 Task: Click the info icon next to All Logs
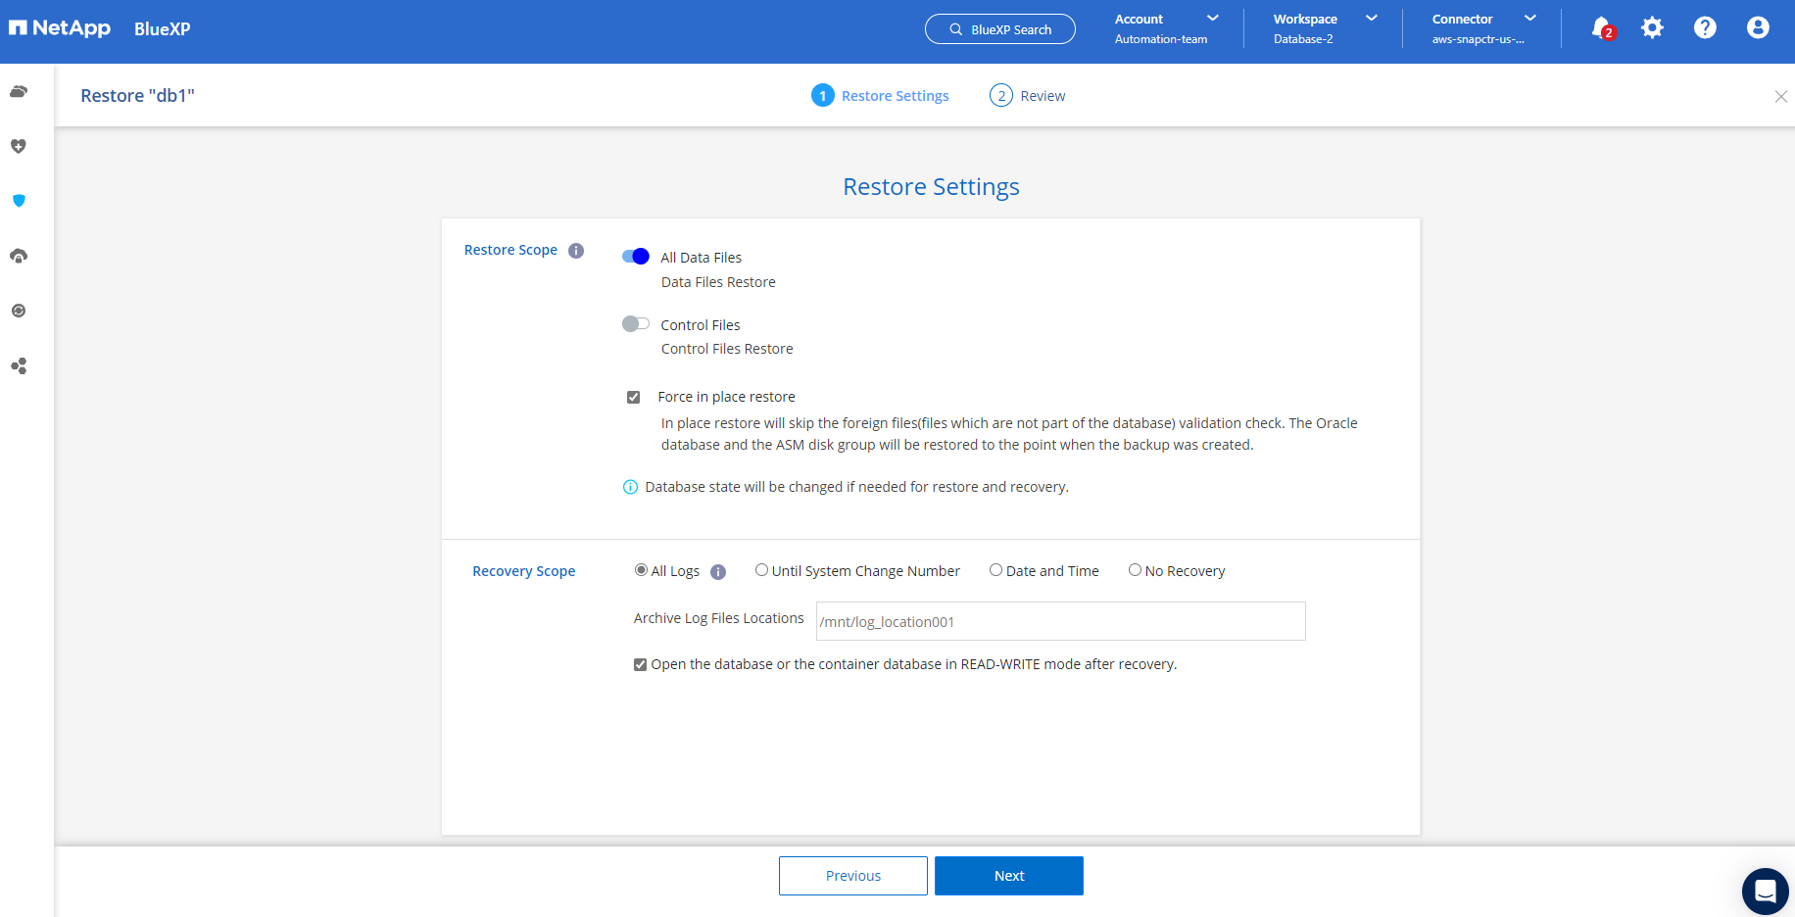coord(718,572)
